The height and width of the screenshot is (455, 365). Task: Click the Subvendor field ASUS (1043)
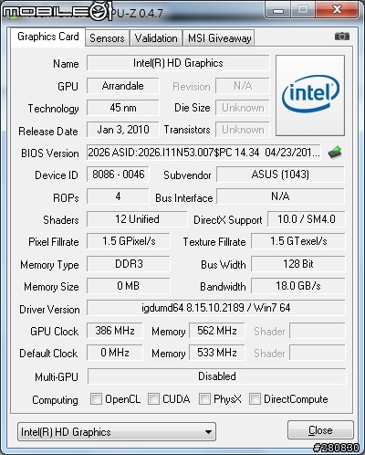point(280,175)
